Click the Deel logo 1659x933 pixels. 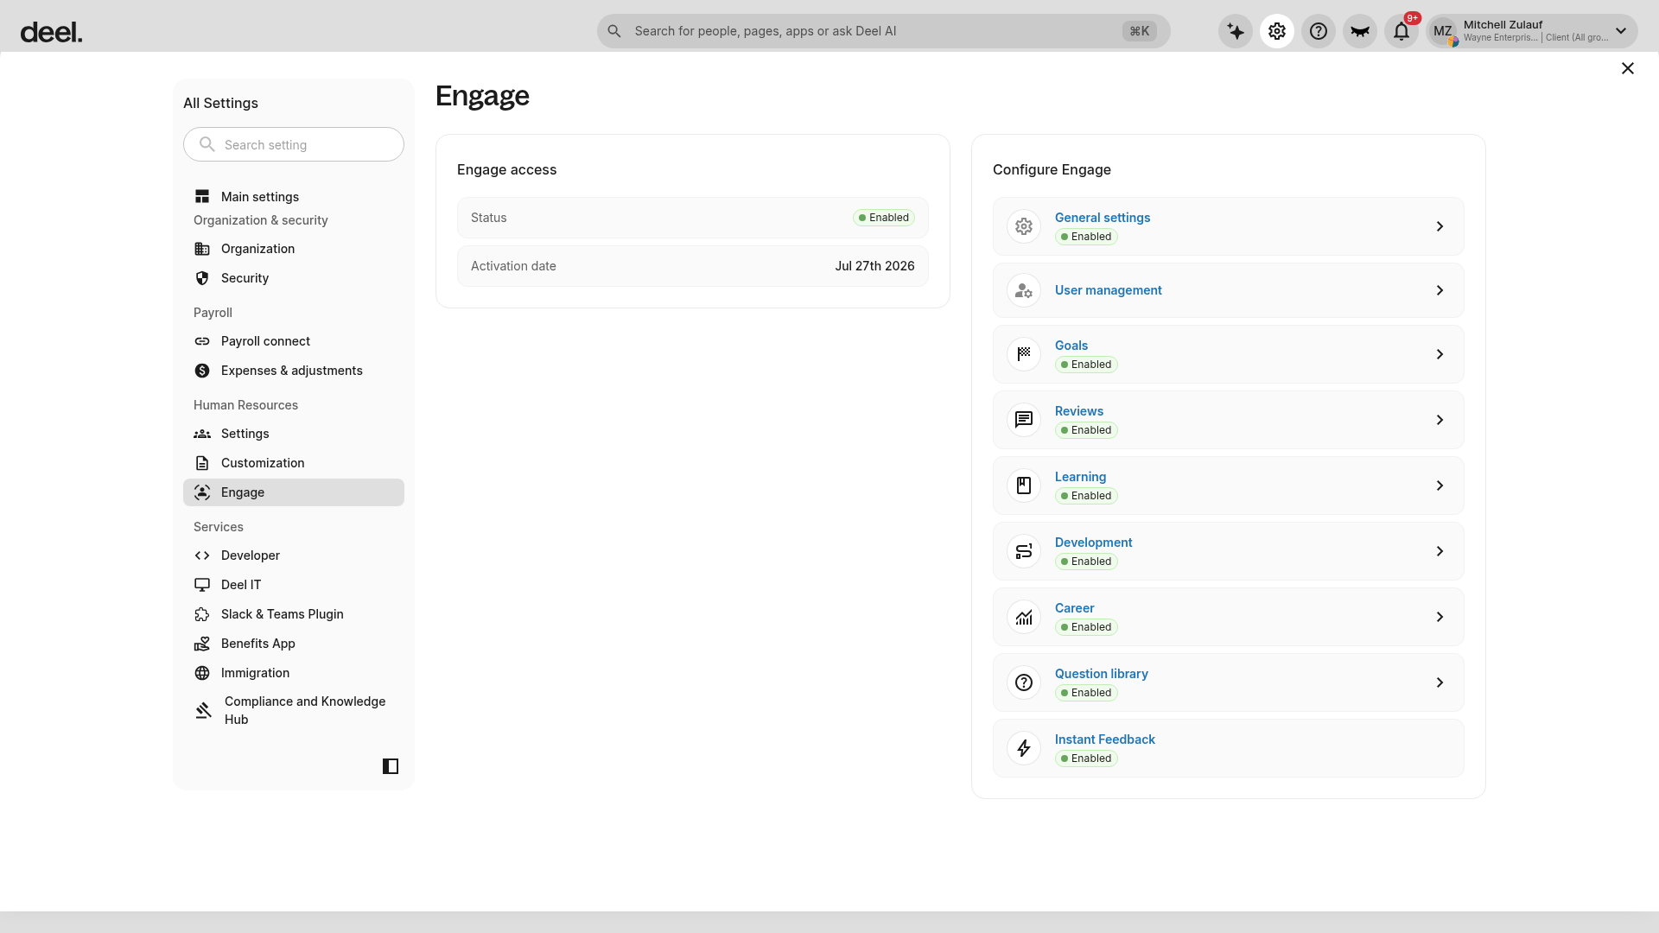pos(51,32)
